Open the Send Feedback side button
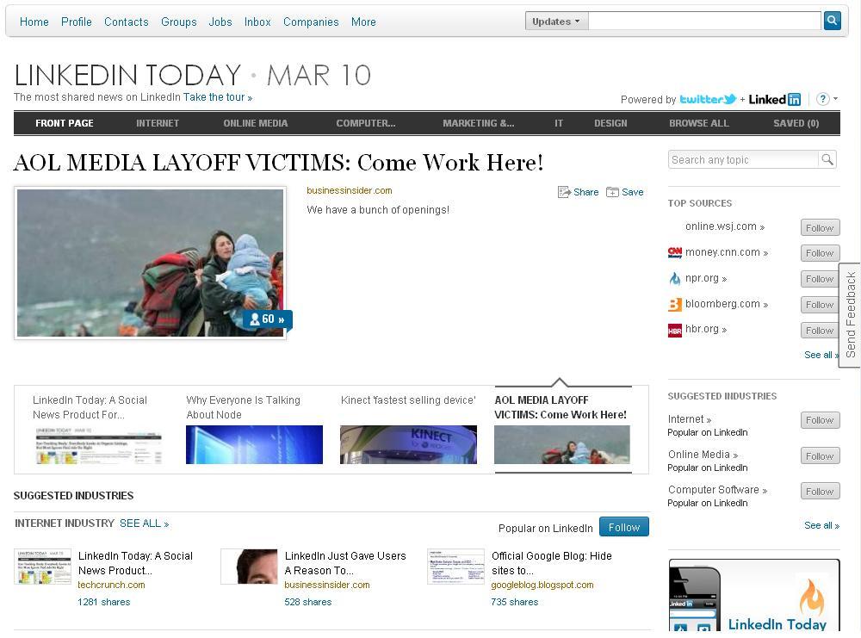Screen dimensions: 861x638 click(x=850, y=314)
